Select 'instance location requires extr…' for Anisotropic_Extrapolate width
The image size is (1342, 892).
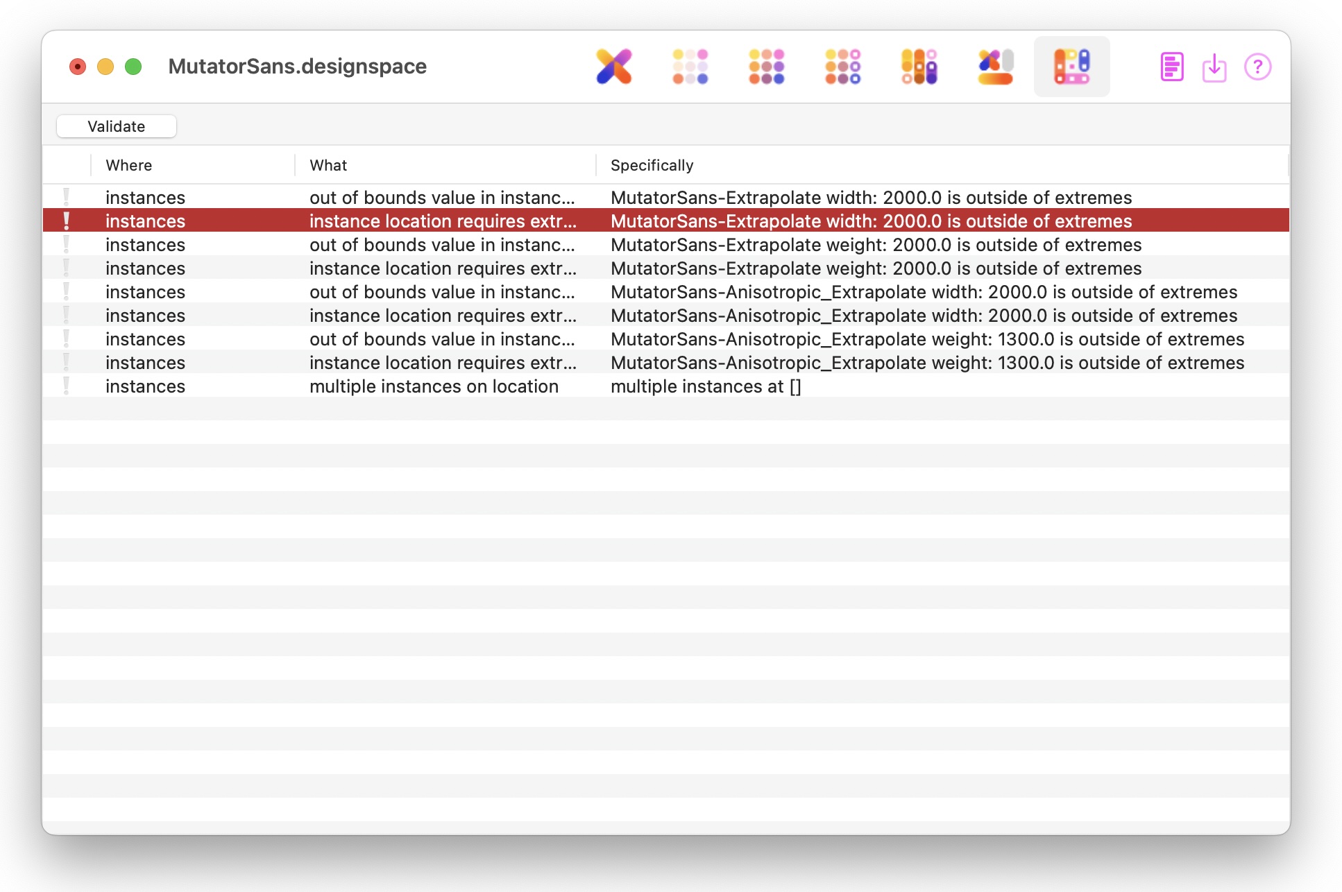coord(443,315)
